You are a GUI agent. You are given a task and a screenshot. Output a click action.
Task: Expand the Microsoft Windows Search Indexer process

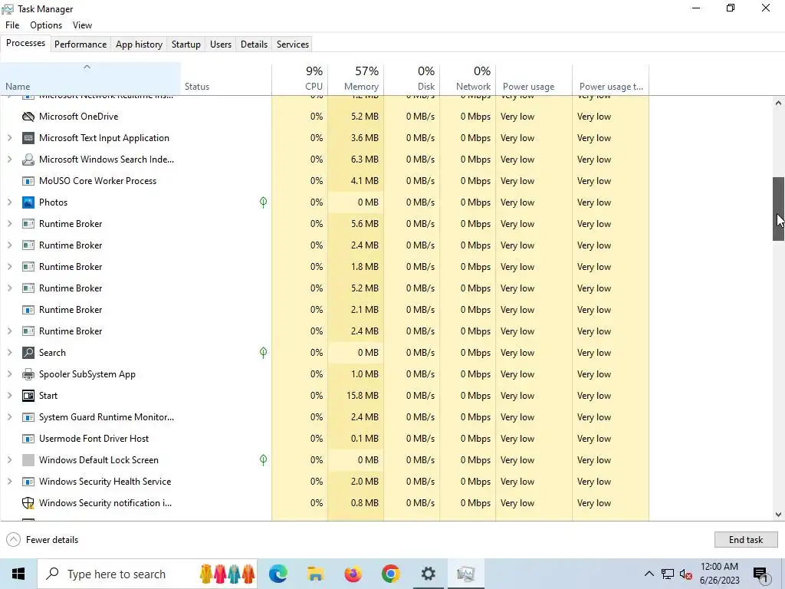pos(9,160)
